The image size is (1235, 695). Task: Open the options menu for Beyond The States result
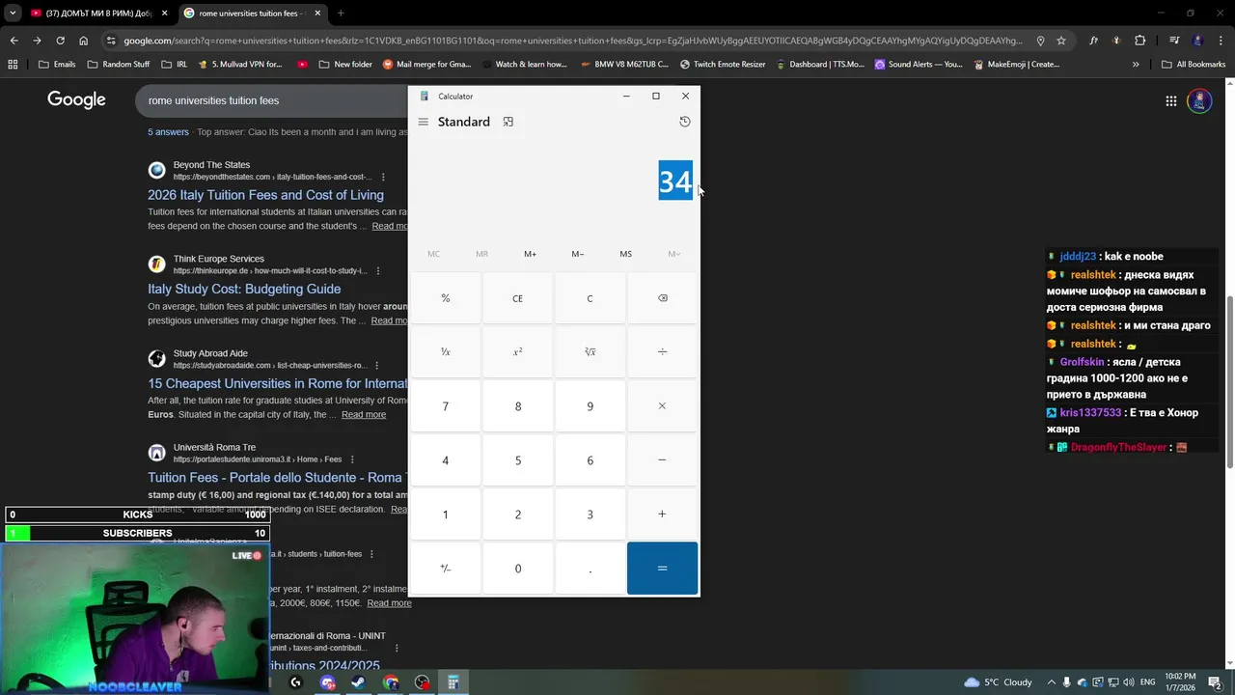383,178
